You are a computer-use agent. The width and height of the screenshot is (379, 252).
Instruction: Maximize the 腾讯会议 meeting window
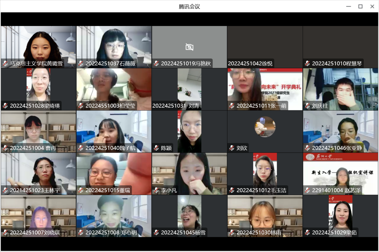pos(360,7)
